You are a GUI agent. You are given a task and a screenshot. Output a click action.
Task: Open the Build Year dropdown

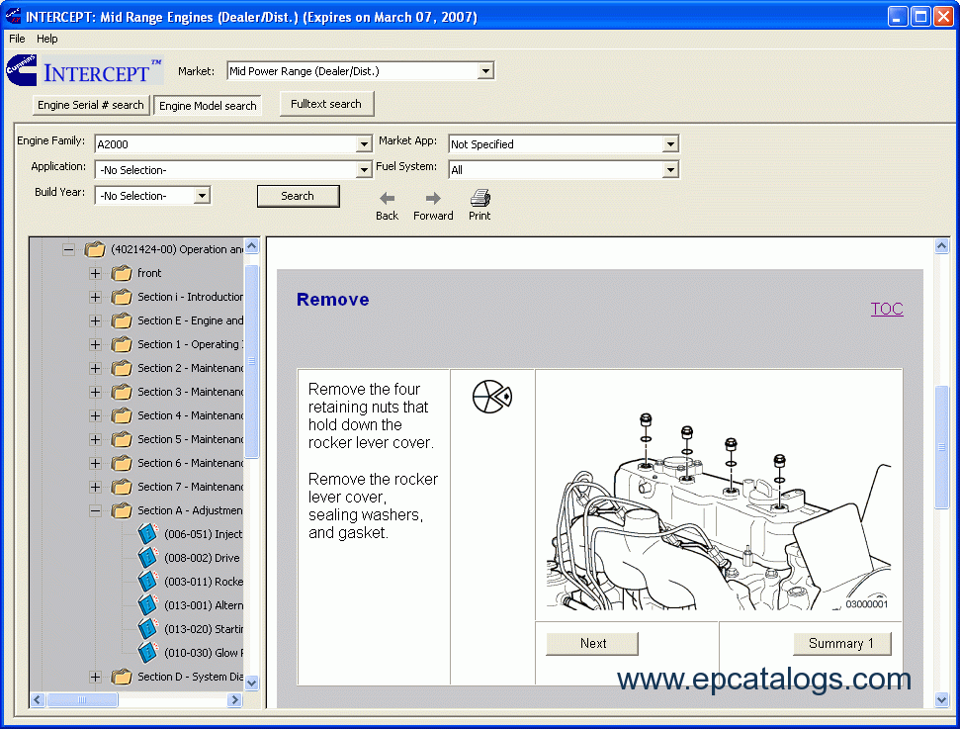pos(202,196)
